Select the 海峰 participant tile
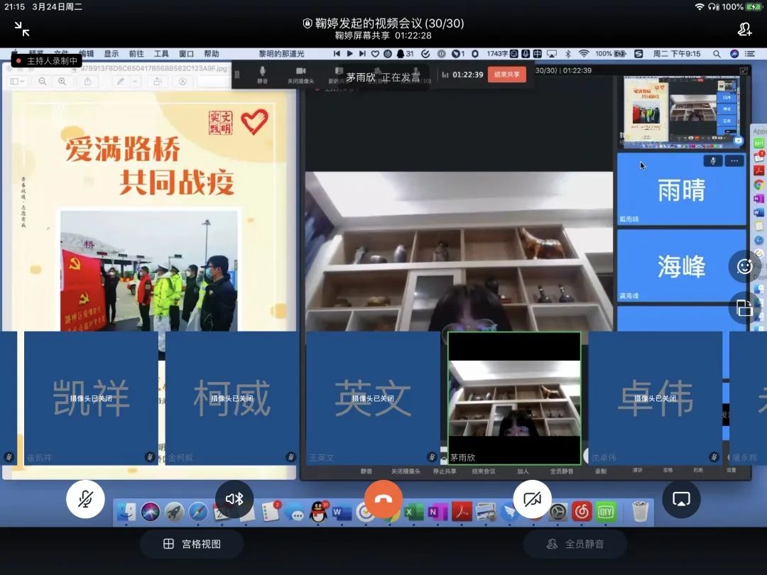 pyautogui.click(x=681, y=265)
